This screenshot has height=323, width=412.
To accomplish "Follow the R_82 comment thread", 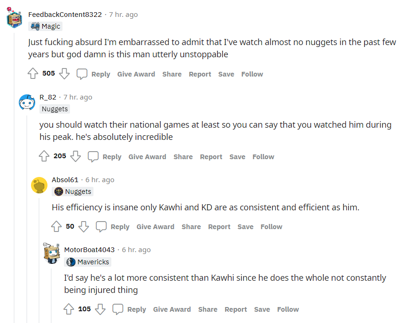I will (263, 157).
